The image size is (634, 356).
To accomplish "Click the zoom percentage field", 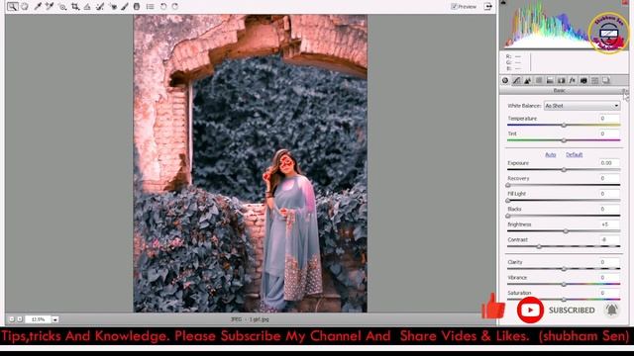I will click(38, 319).
